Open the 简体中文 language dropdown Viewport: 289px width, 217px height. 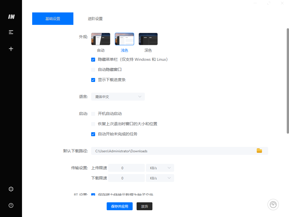pyautogui.click(x=118, y=97)
